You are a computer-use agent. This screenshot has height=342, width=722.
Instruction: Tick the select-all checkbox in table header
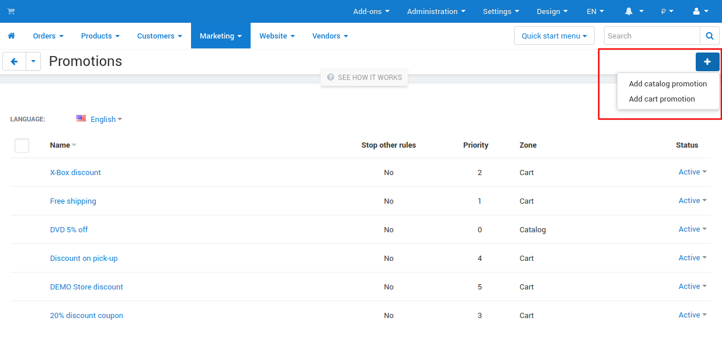[x=22, y=145]
